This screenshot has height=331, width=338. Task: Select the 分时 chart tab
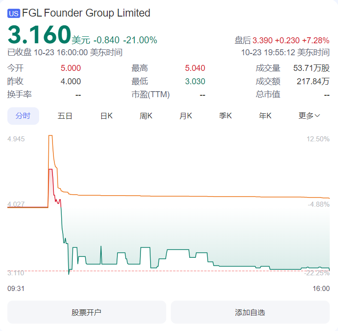pos(23,116)
